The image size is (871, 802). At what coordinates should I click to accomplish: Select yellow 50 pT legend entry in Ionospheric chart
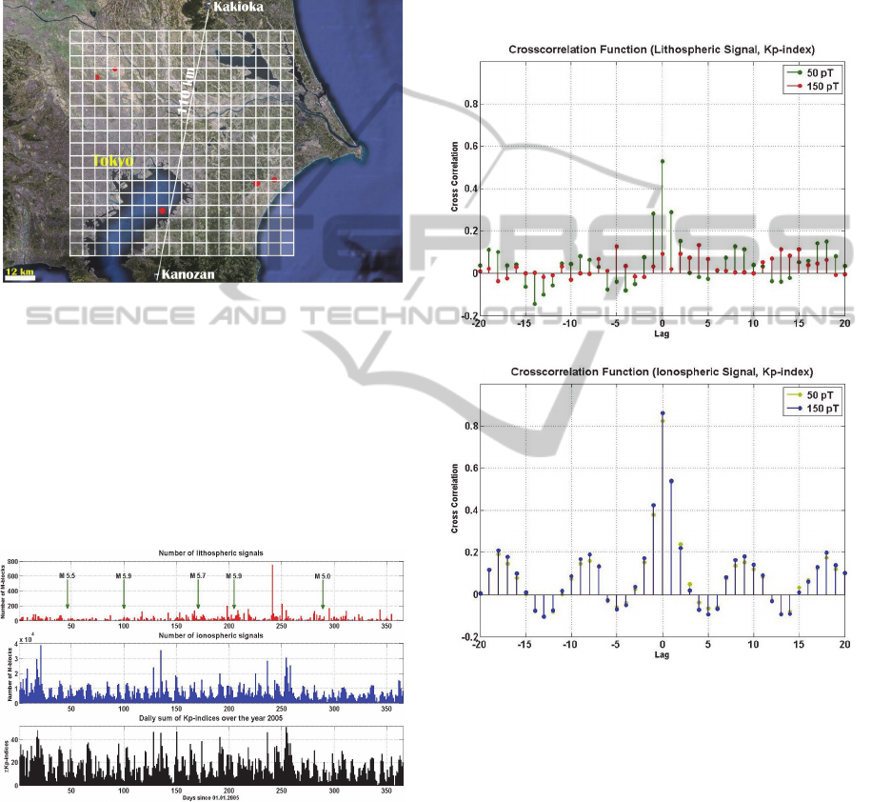pyautogui.click(x=816, y=394)
